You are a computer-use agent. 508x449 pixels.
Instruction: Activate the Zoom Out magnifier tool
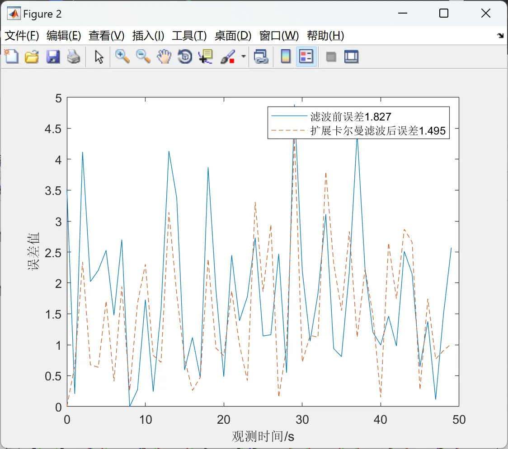pyautogui.click(x=143, y=56)
